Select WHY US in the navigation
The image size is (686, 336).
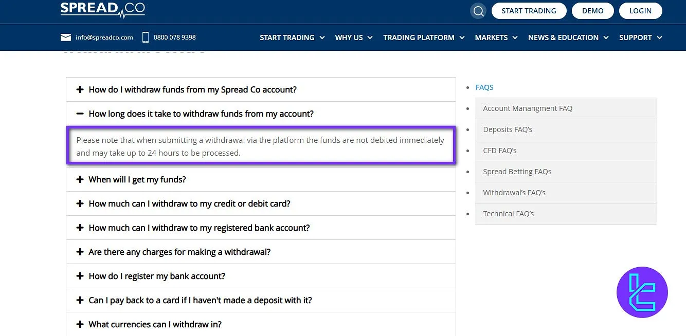point(353,37)
